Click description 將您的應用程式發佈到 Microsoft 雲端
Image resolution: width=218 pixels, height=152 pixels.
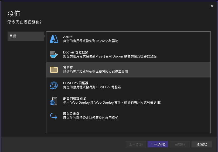coord(91,41)
